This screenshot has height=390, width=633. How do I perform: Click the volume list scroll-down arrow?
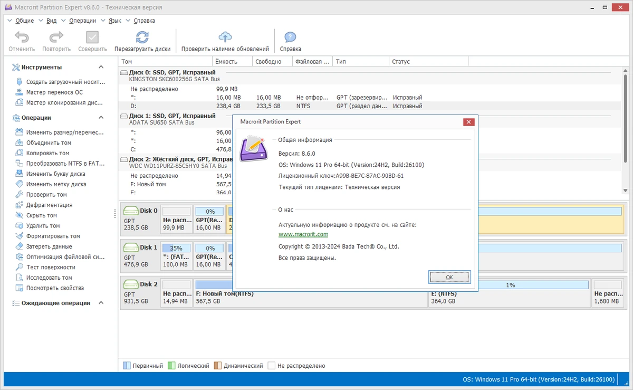pyautogui.click(x=625, y=190)
